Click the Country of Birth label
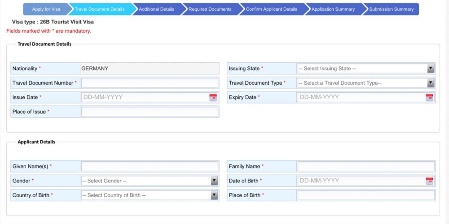Screen dimensions: 449x224 point(31,195)
